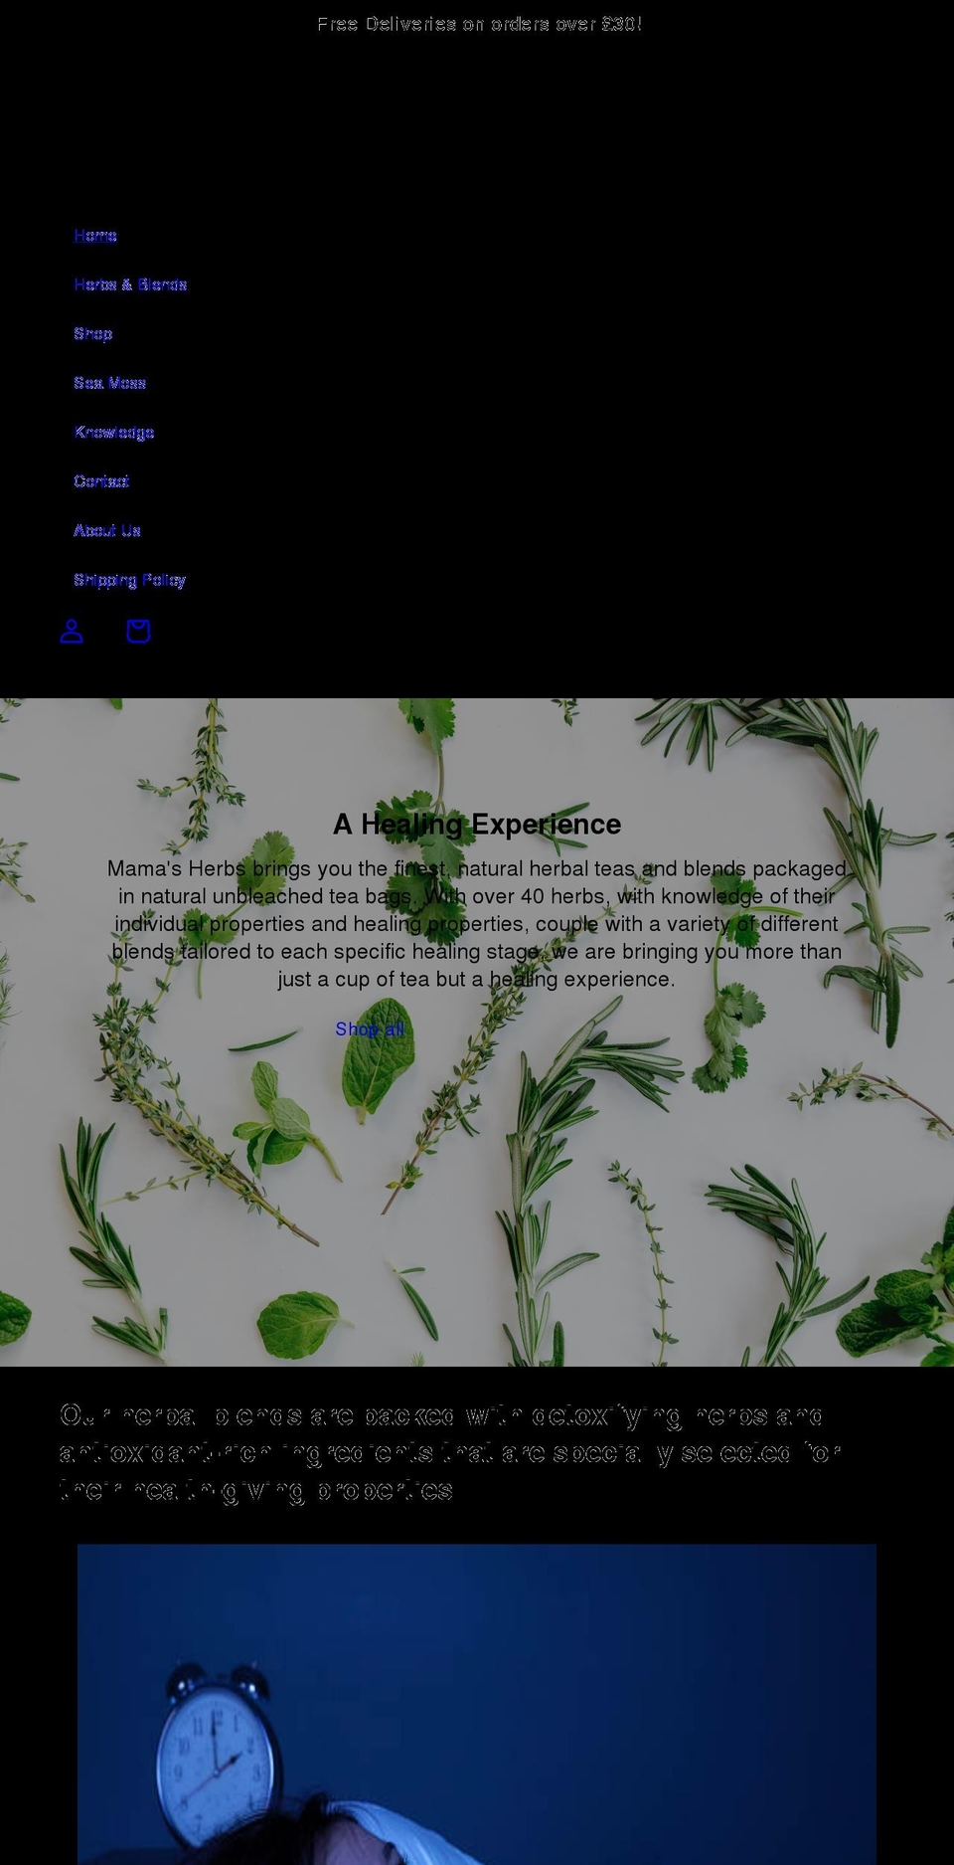
Task: Go to the Home menu link
Action: 95,236
